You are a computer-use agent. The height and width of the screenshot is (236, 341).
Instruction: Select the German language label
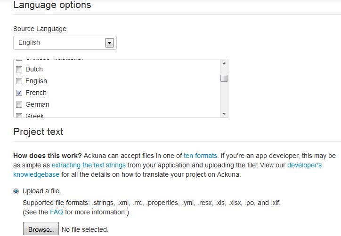coord(37,104)
